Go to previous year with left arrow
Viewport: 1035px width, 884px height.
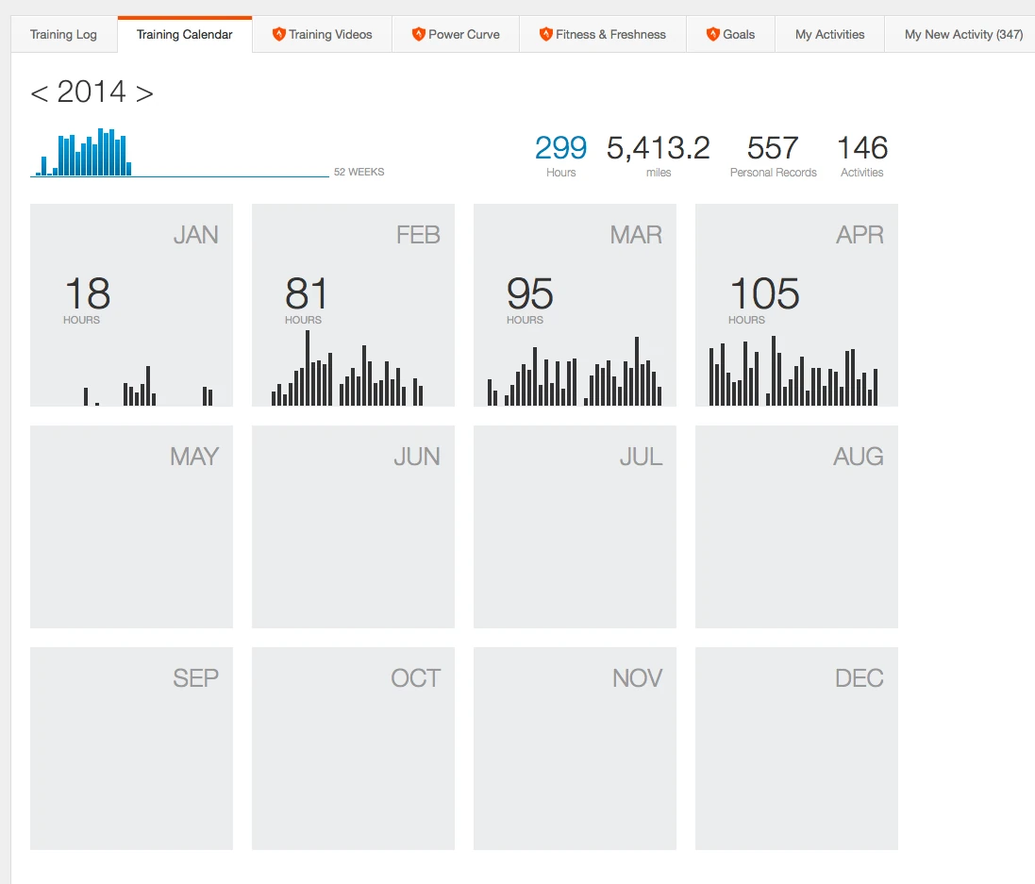(39, 92)
